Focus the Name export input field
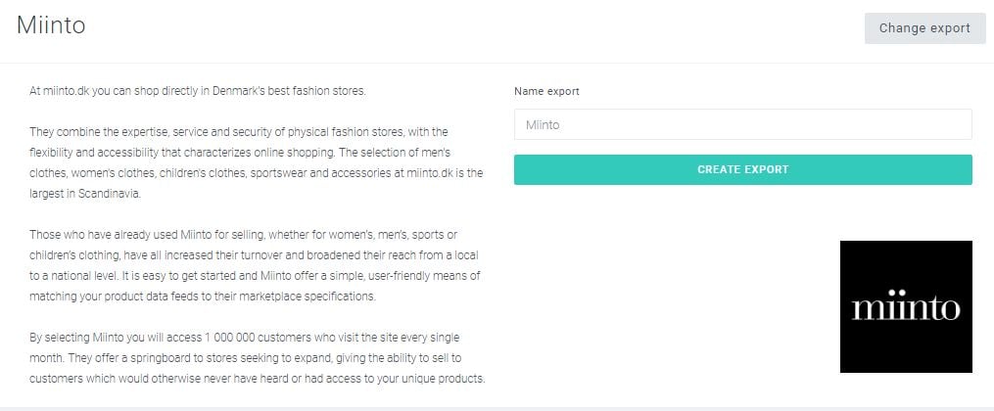 pyautogui.click(x=743, y=124)
